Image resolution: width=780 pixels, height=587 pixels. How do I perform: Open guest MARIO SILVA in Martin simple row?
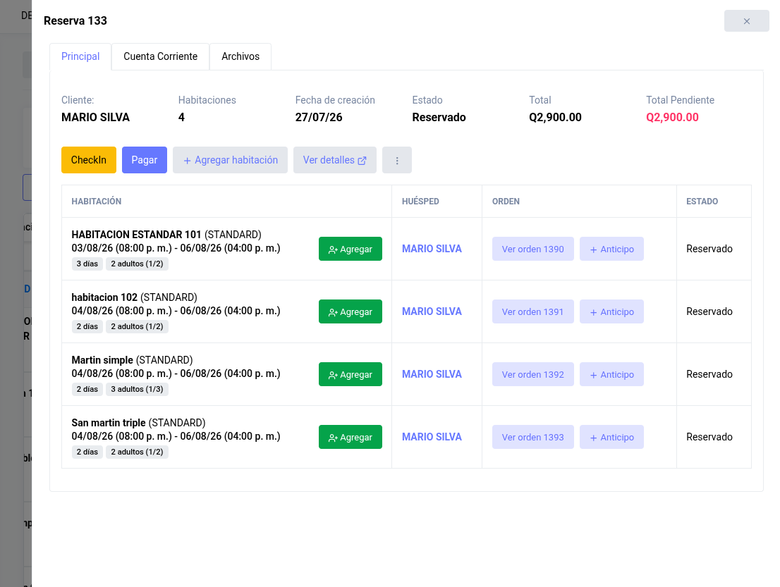tap(432, 373)
